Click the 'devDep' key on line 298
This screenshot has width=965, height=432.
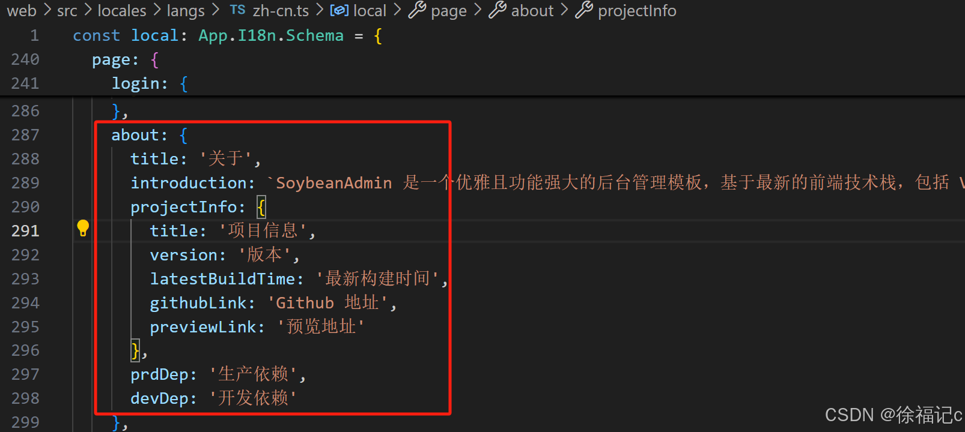coord(159,398)
